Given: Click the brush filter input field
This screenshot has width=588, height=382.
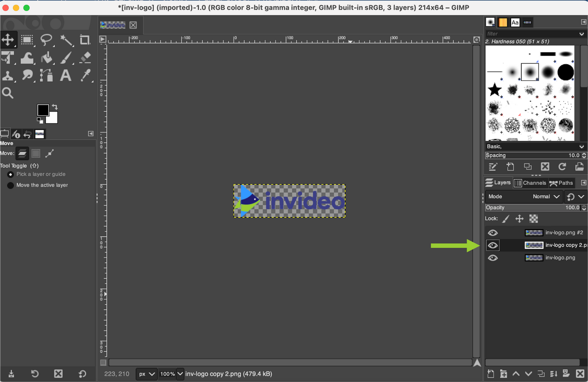Looking at the screenshot, I should coord(531,34).
